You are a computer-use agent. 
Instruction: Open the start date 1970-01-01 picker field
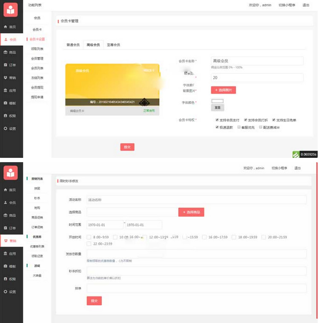pos(104,225)
